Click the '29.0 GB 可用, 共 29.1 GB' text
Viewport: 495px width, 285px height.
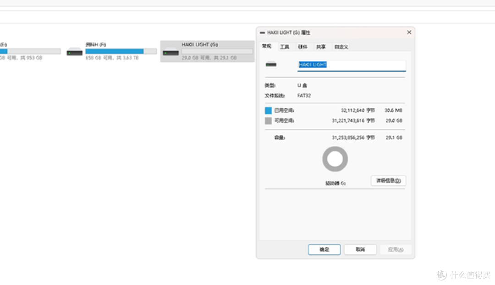(x=209, y=58)
